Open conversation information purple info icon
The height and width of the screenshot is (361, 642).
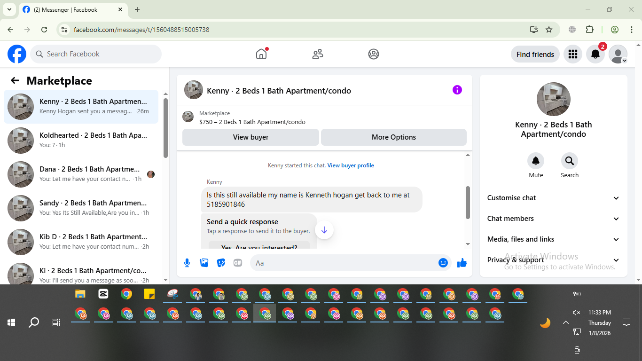tap(457, 90)
